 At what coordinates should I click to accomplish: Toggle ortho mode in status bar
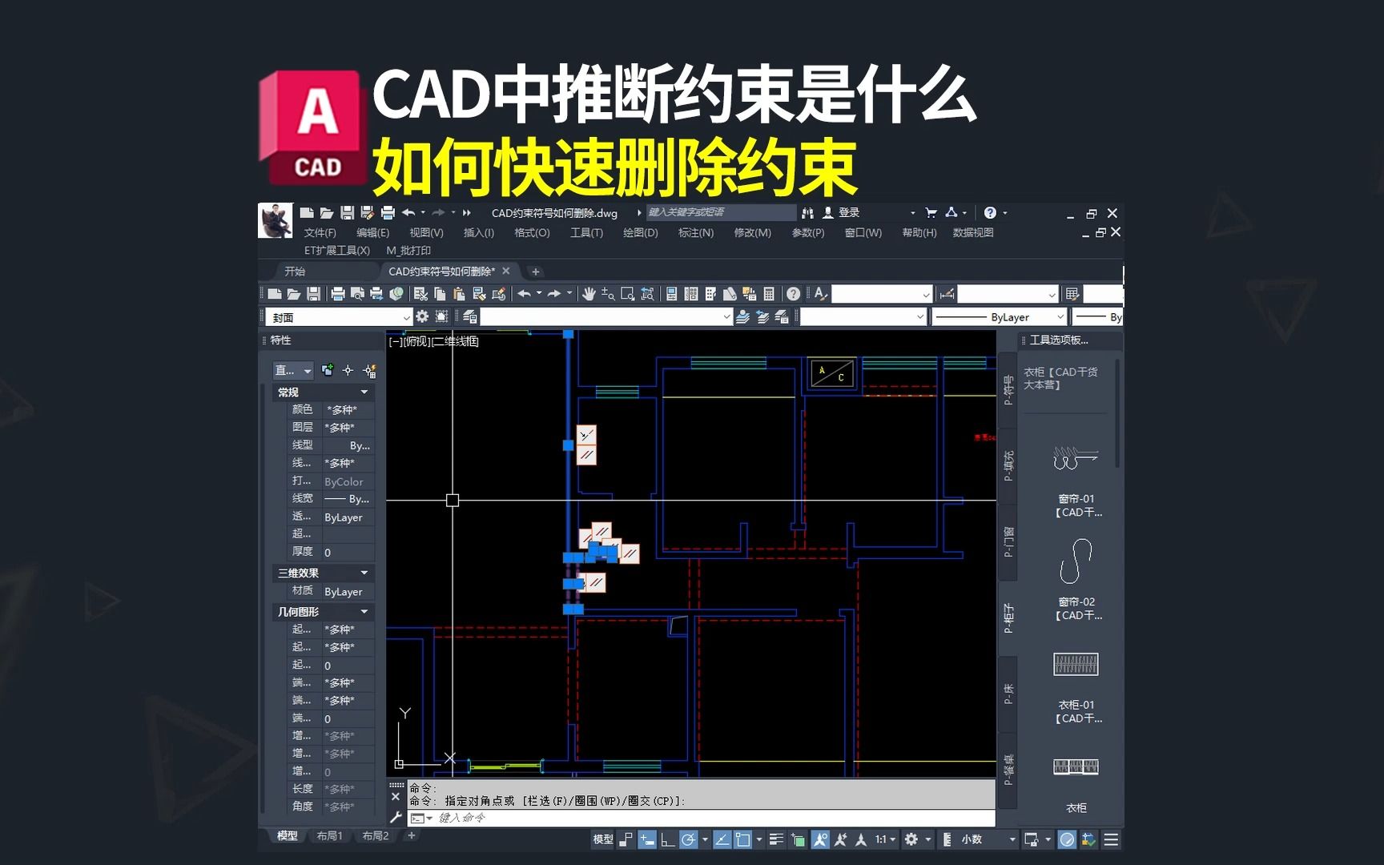coord(667,840)
